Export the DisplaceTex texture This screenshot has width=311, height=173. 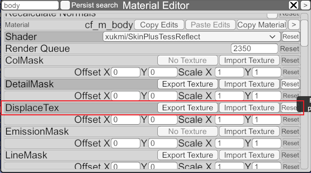(x=187, y=108)
